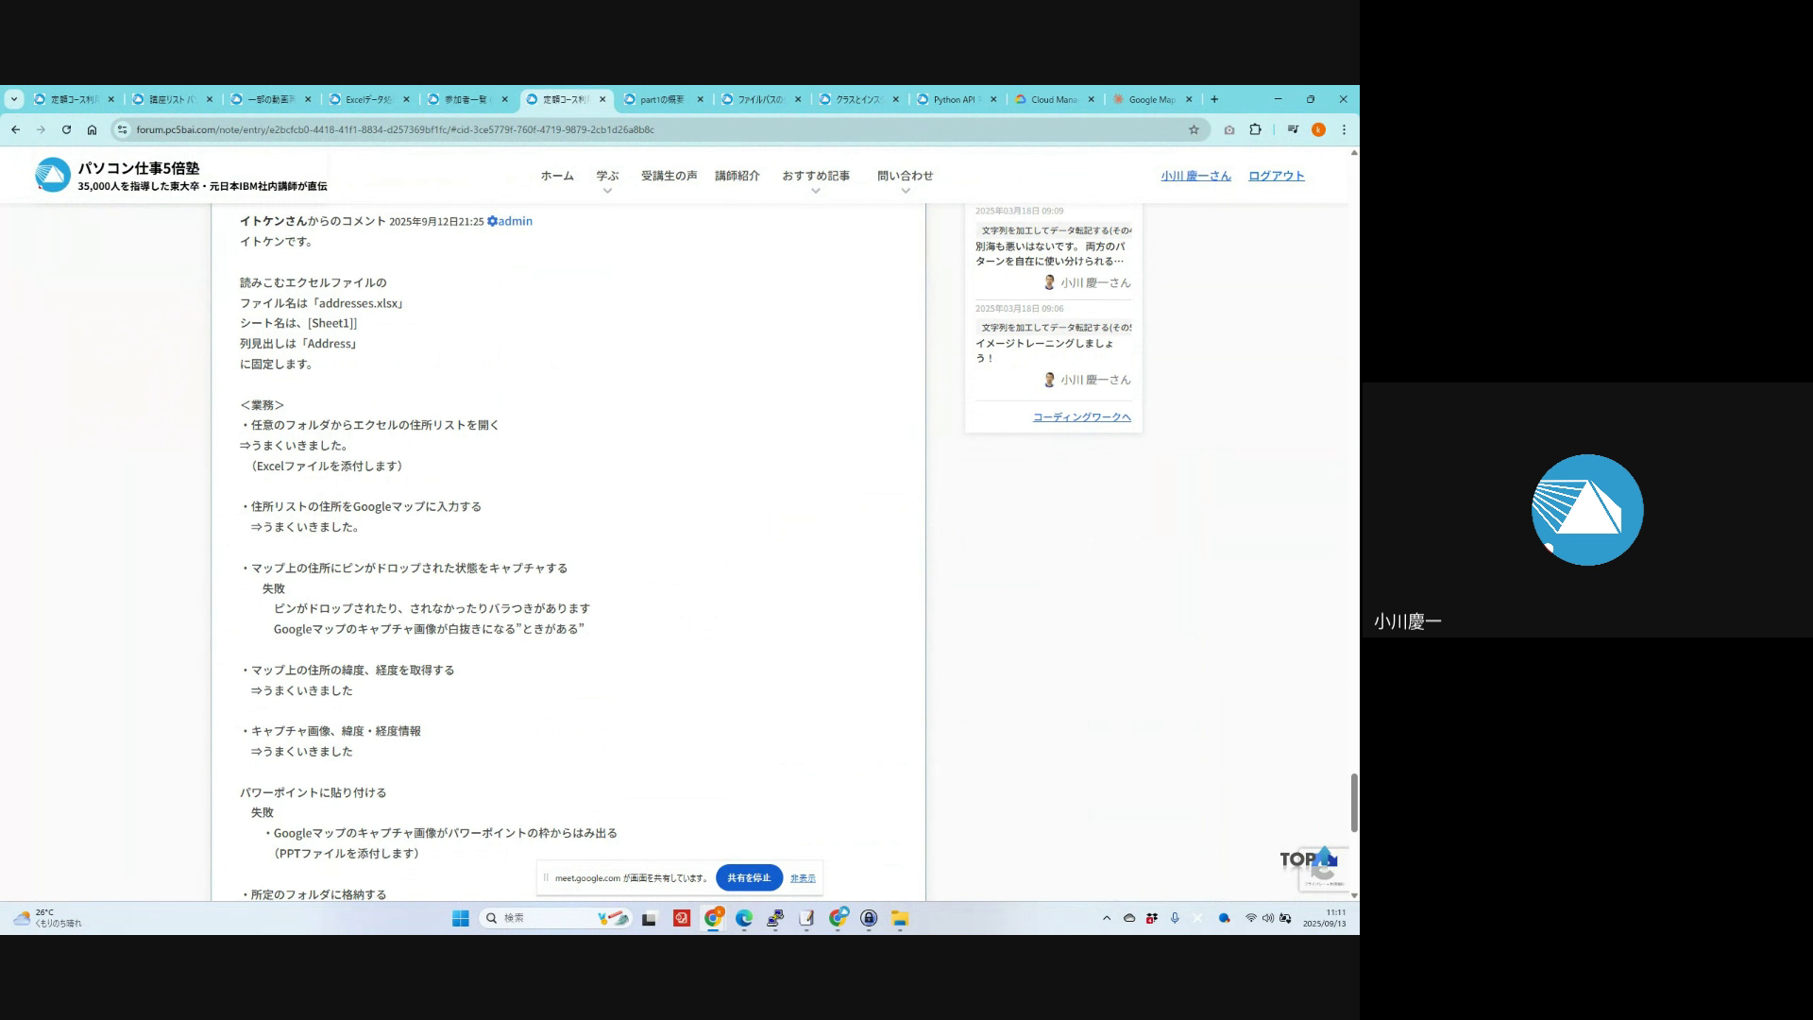Click the パソコン仕事5倍塾 site logo
Viewport: 1813px width, 1020px height.
tap(53, 175)
